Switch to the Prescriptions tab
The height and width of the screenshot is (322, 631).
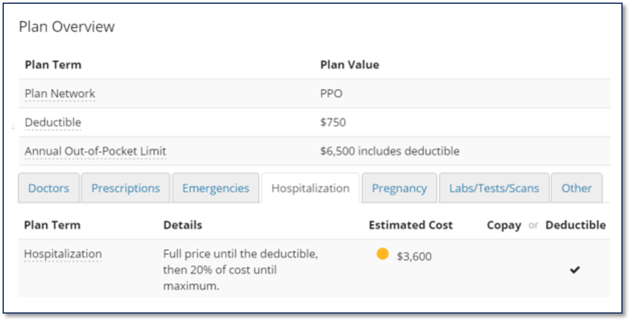point(125,188)
